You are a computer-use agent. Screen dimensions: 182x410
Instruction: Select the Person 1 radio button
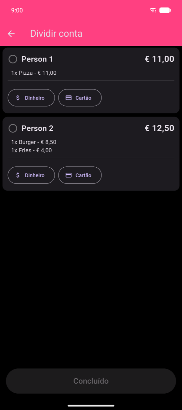coord(13,59)
